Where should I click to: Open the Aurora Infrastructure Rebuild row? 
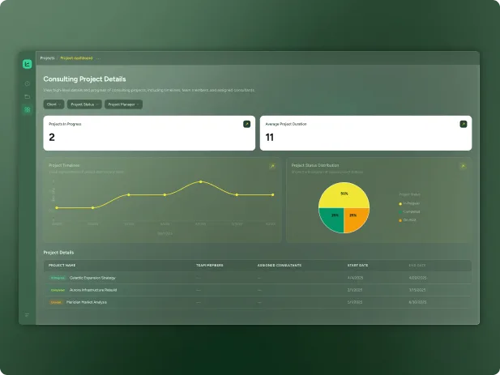258,290
